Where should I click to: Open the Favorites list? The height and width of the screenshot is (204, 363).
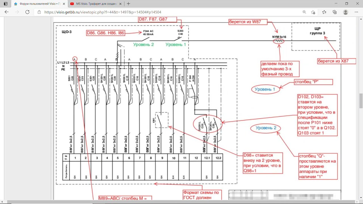pyautogui.click(x=324, y=12)
